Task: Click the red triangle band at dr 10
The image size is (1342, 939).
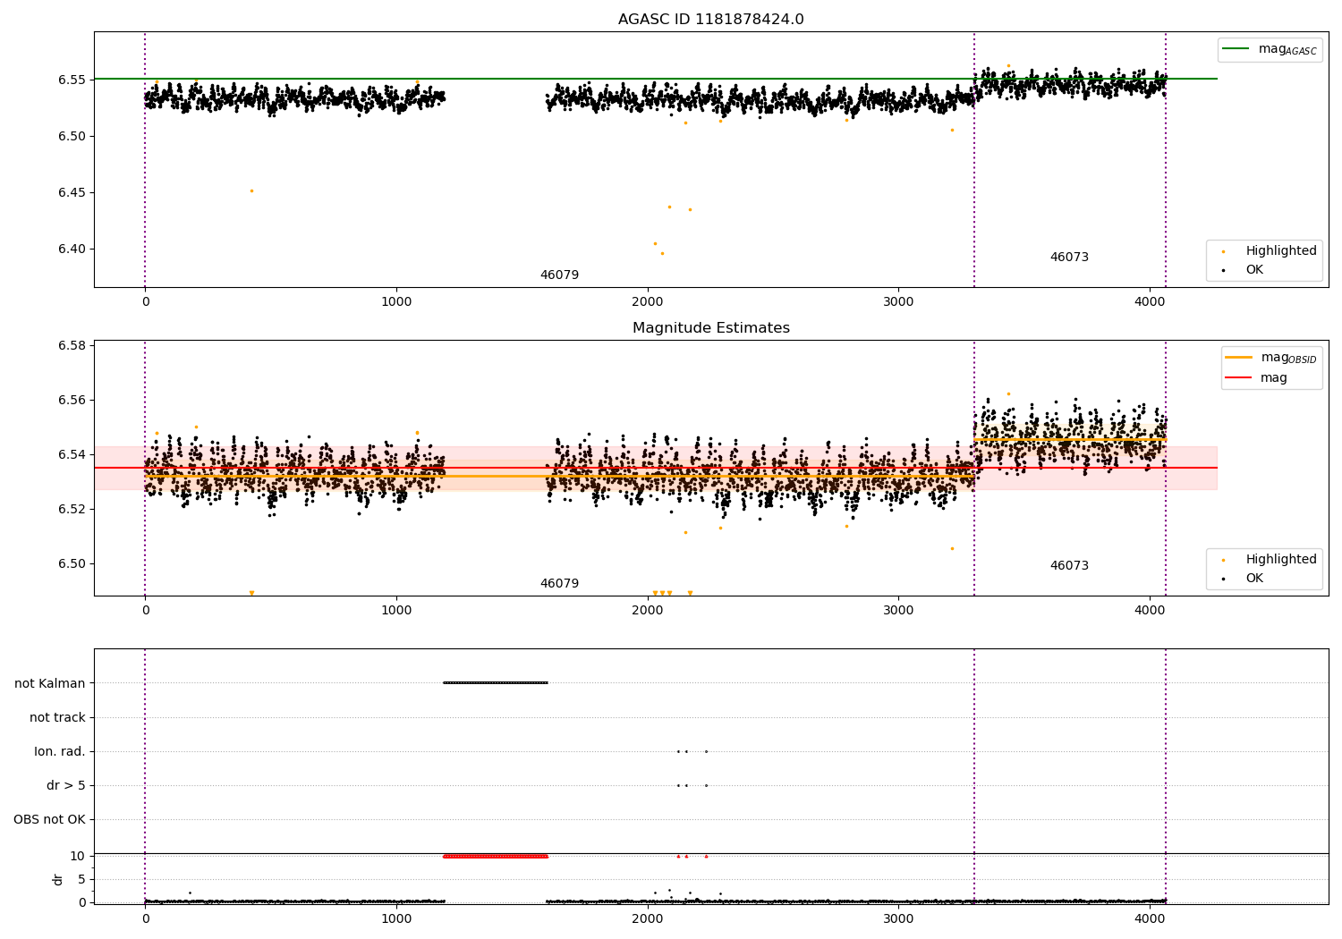Action: [x=495, y=856]
